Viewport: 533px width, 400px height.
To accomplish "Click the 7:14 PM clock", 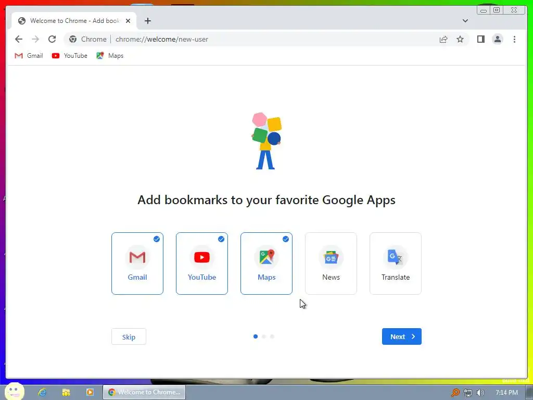I will pyautogui.click(x=506, y=393).
